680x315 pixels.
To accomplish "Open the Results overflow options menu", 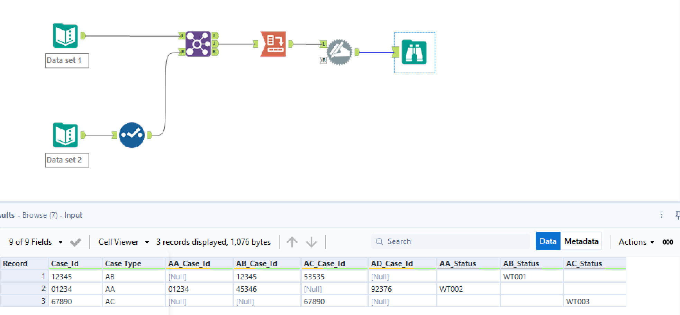I will [662, 215].
